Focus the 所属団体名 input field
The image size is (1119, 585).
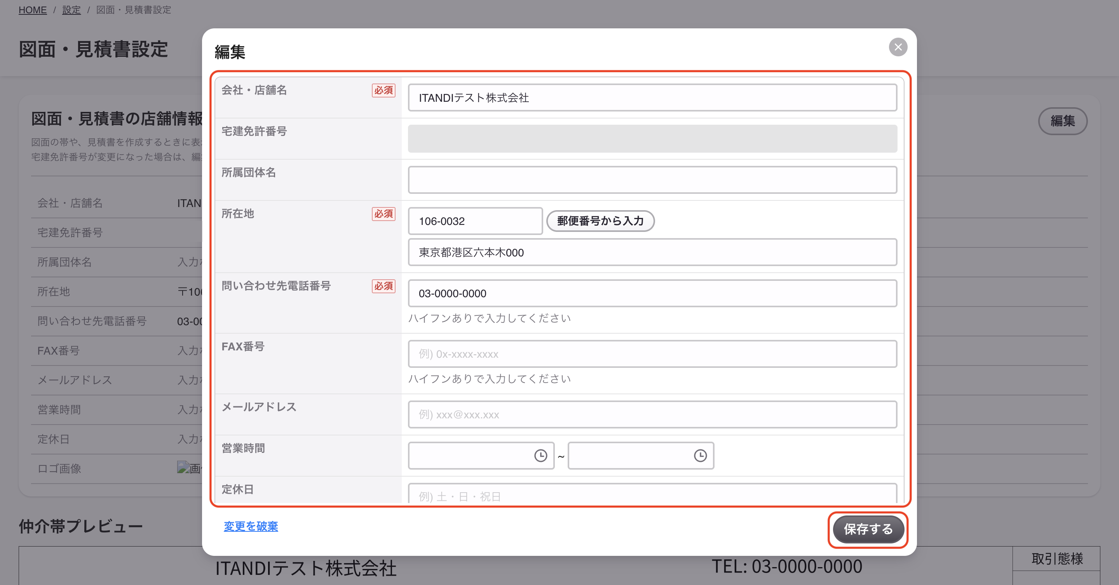coord(652,180)
